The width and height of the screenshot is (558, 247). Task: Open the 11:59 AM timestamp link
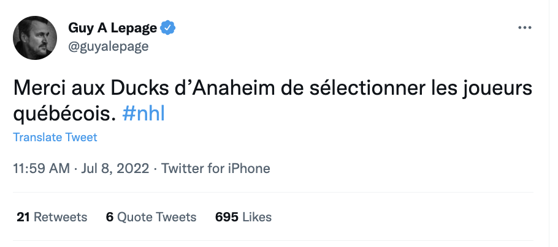tap(41, 168)
